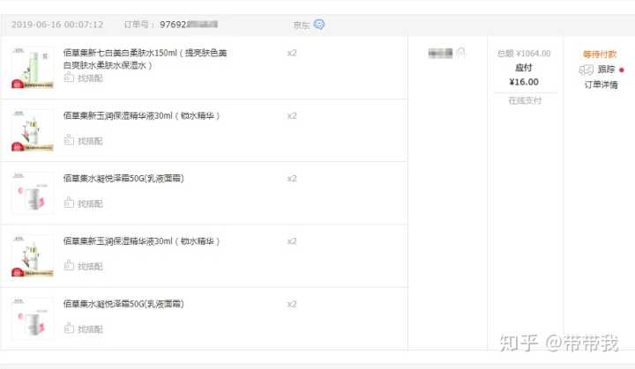Image resolution: width=635 pixels, height=369 pixels.
Task: Click the 总额 ¥1064.00 total
Action: [524, 54]
